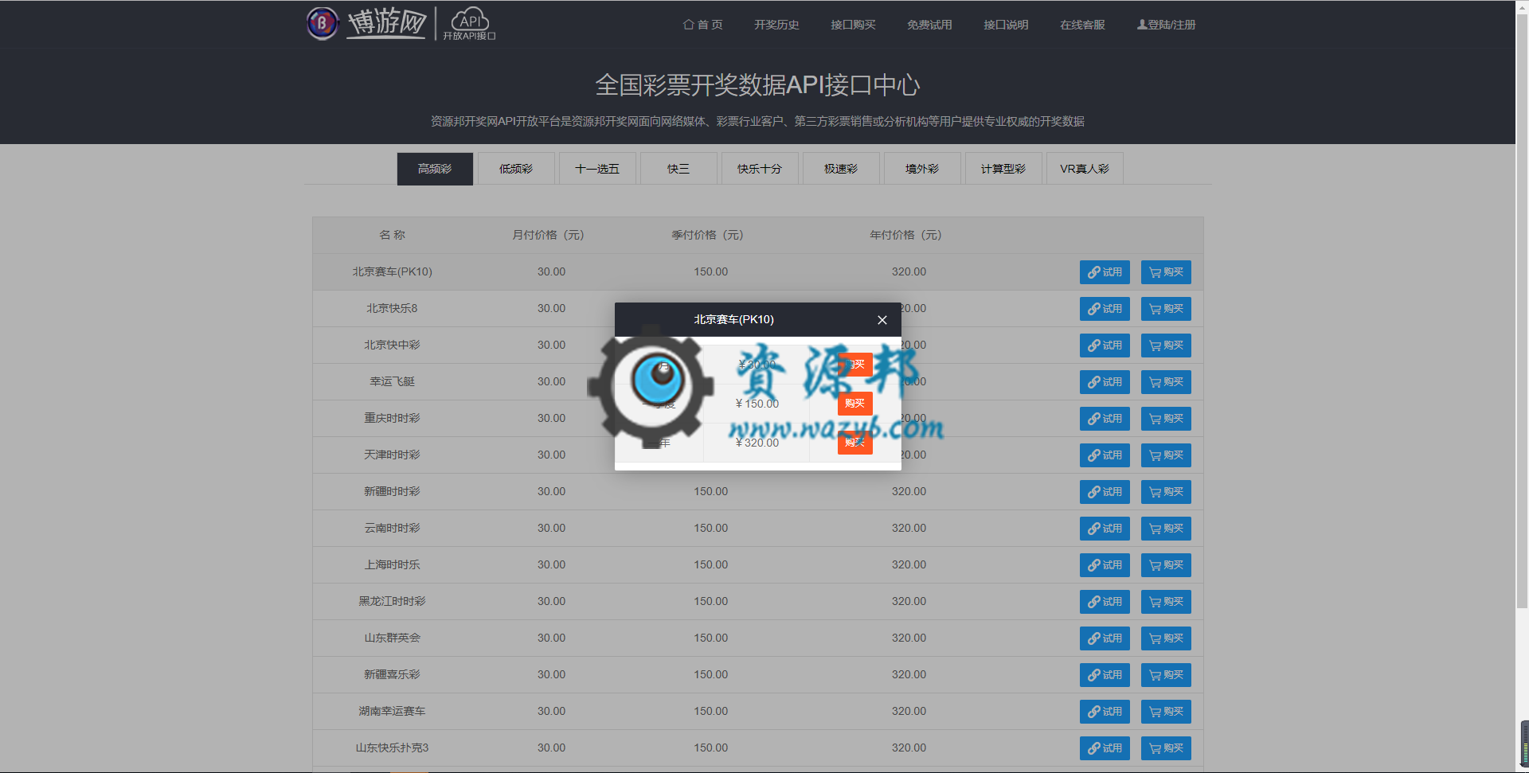Click the 月付价格（元） column header
Screen dimensions: 1529x773
(x=548, y=235)
